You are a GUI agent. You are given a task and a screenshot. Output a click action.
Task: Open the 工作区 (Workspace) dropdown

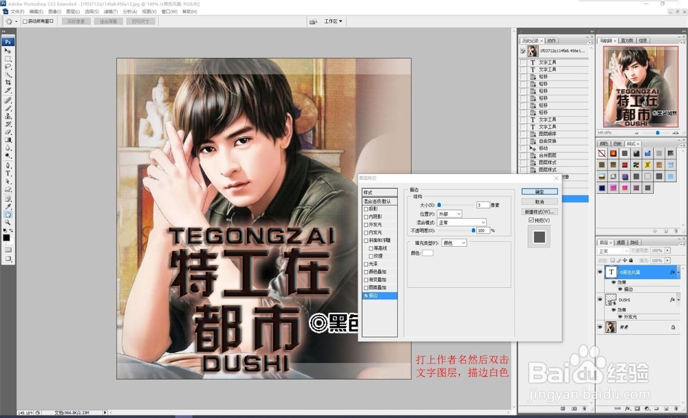point(333,21)
